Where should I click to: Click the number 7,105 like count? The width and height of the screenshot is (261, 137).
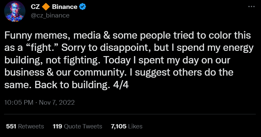click(x=118, y=126)
